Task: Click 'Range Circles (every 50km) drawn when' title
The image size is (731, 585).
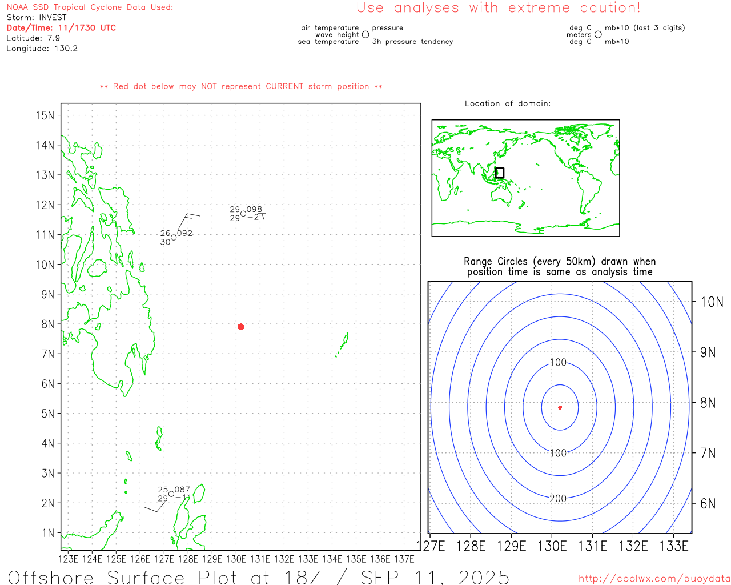Action: 560,262
